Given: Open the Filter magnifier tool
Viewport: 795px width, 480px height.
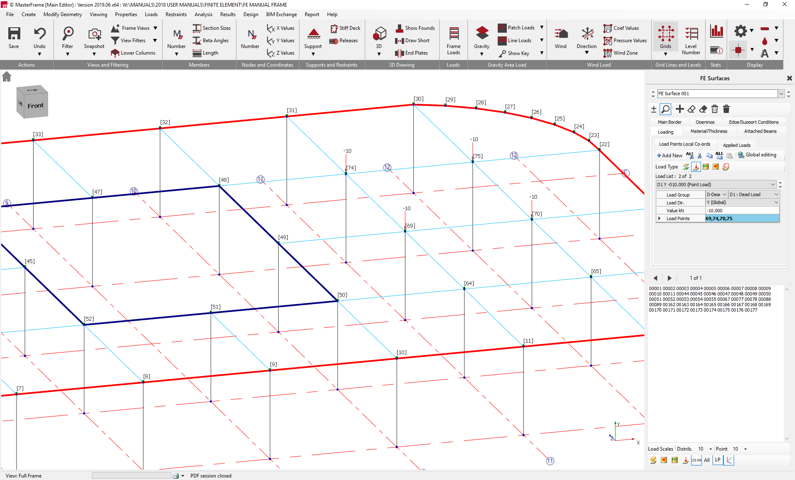Looking at the screenshot, I should [67, 34].
